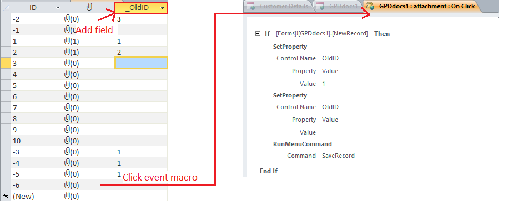
Task: Select the first SetPropertyaction with Value 1
Action: pyautogui.click(x=290, y=47)
